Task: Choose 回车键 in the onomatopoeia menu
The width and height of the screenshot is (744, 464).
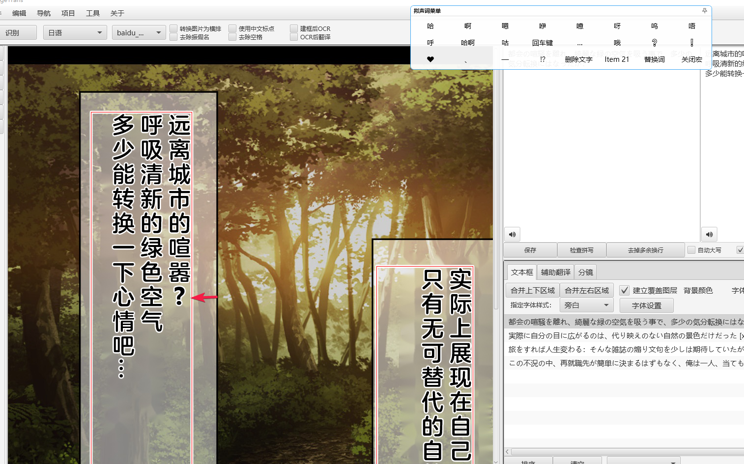Action: click(543, 43)
